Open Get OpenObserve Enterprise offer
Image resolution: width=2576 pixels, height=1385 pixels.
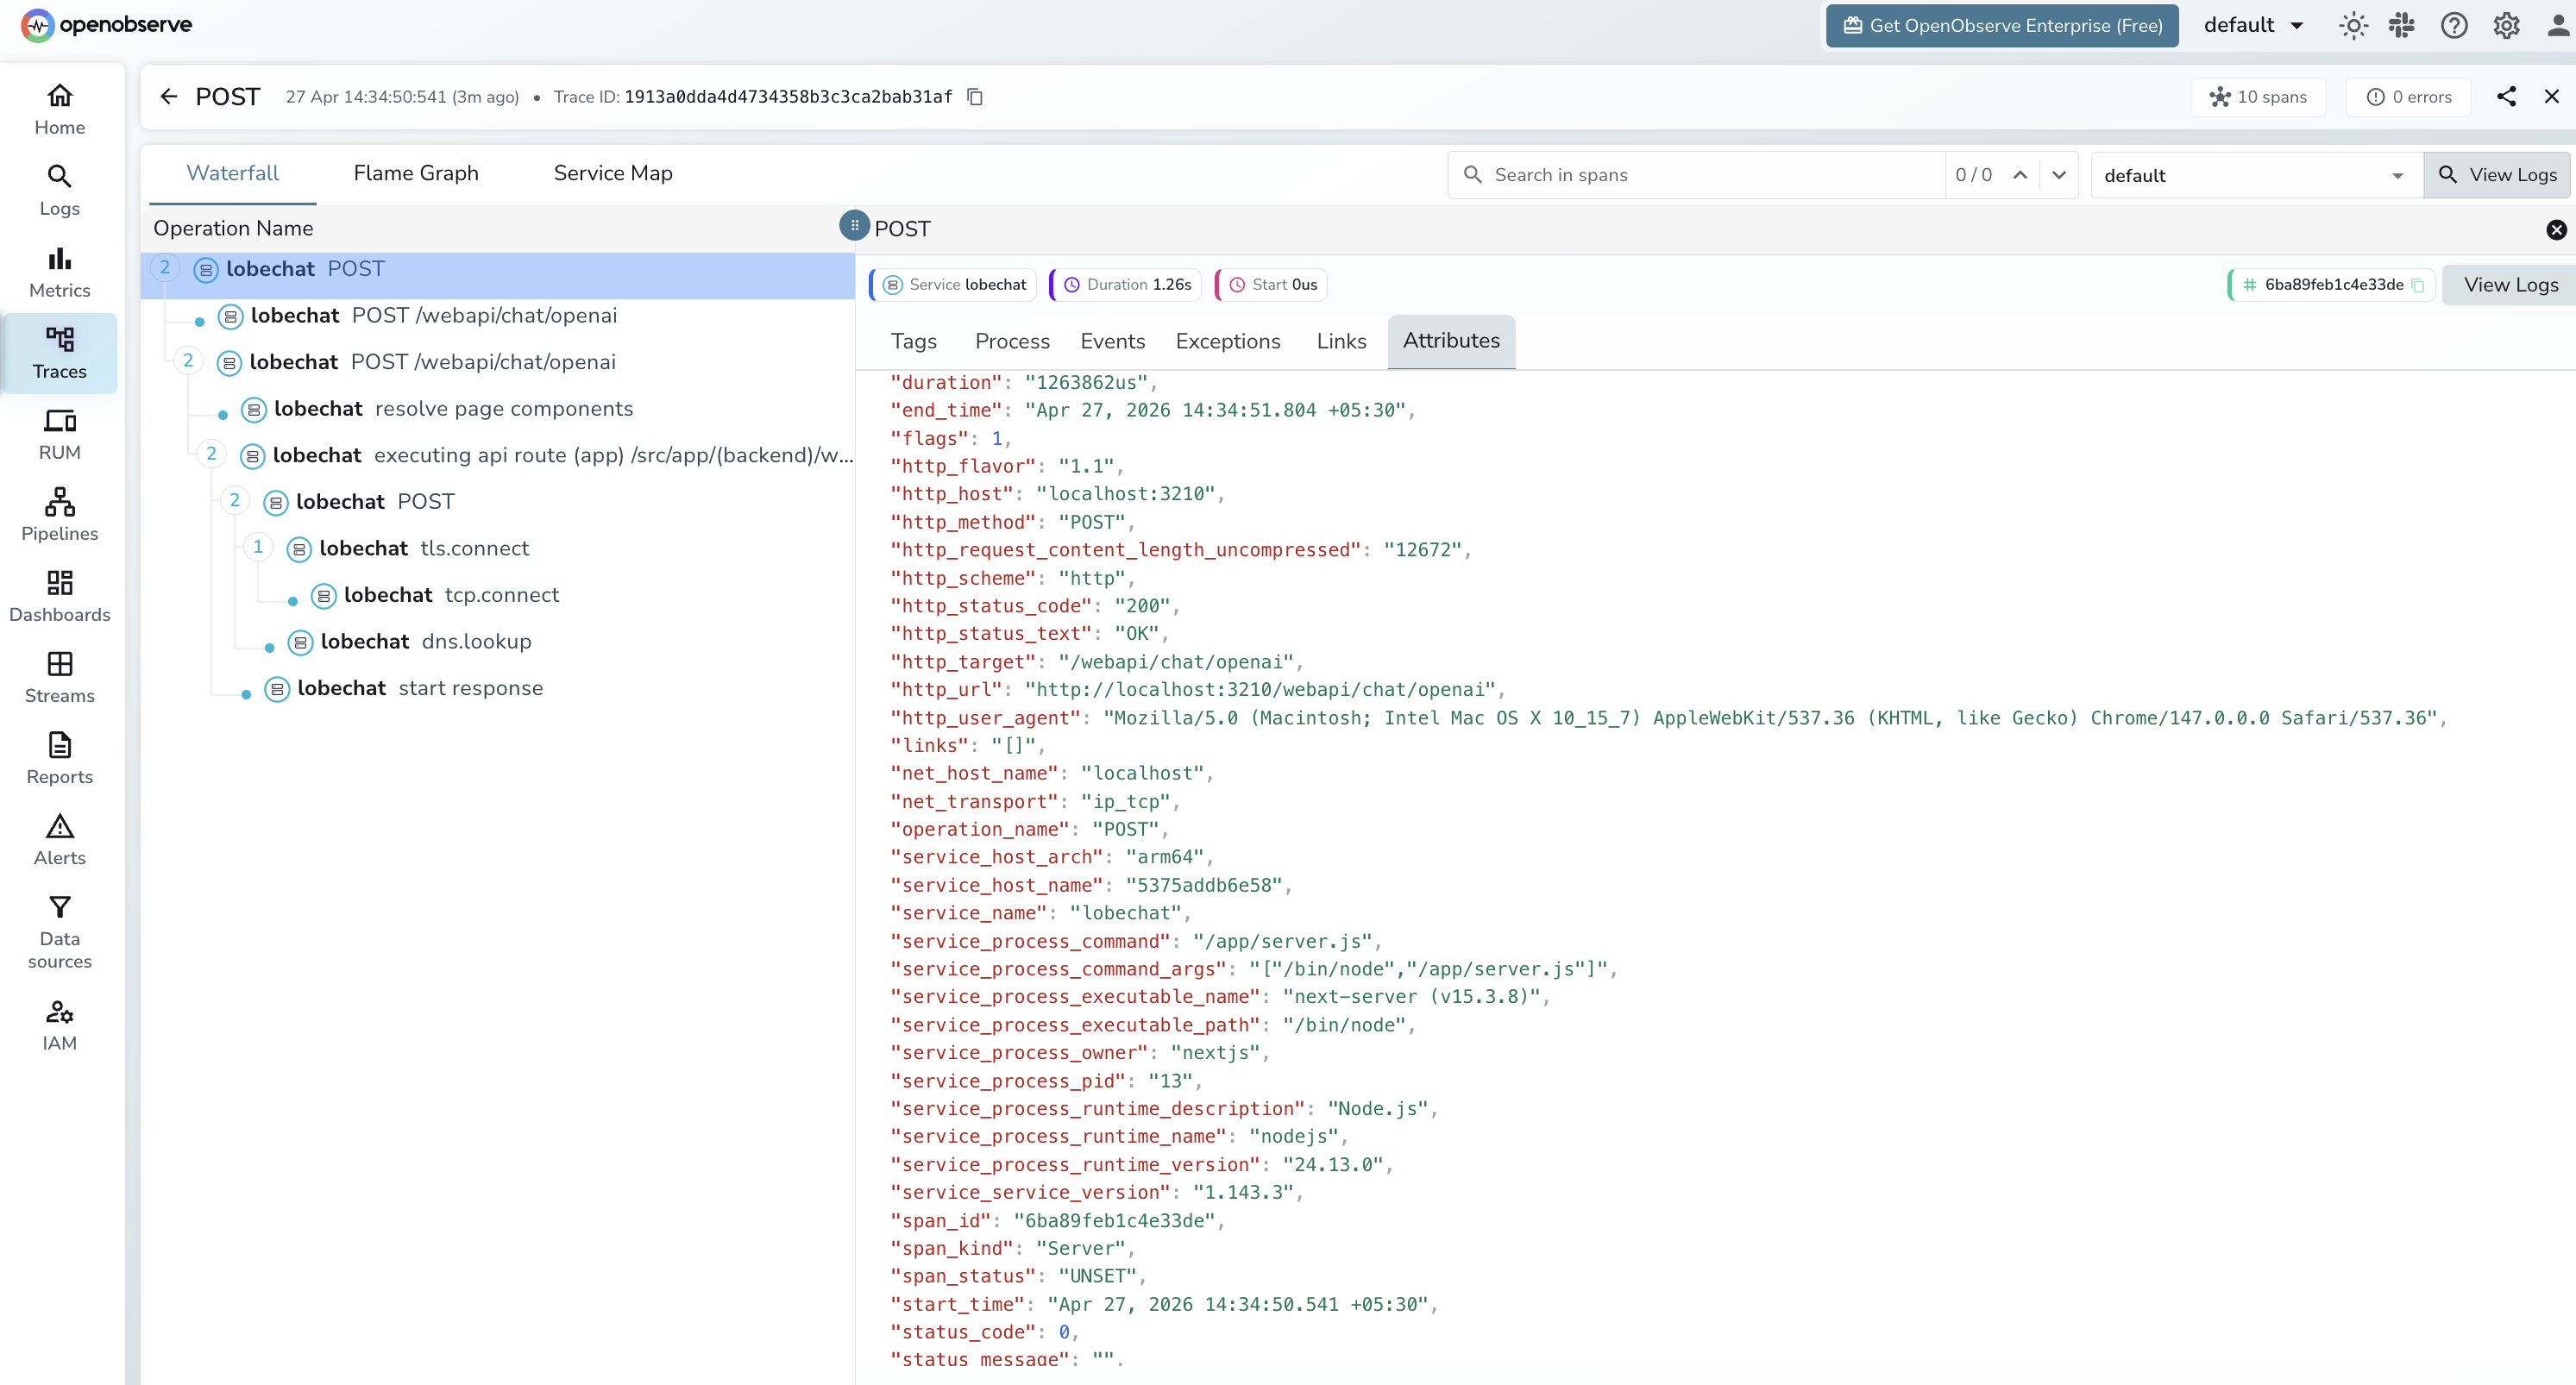[x=2001, y=25]
